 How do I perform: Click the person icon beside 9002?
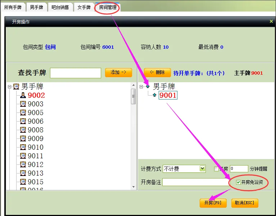point(23,95)
